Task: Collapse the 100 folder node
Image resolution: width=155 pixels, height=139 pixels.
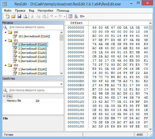Action: pos(5,32)
